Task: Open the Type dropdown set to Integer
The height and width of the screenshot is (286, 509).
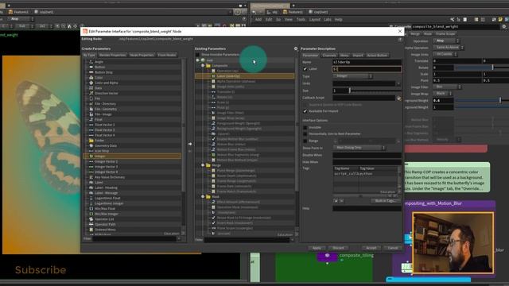Action: point(352,76)
